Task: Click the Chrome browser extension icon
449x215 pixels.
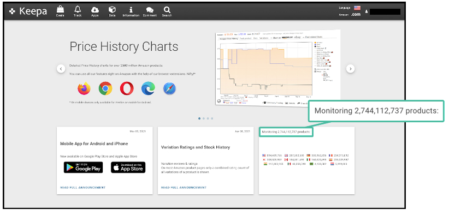Action: coord(105,88)
